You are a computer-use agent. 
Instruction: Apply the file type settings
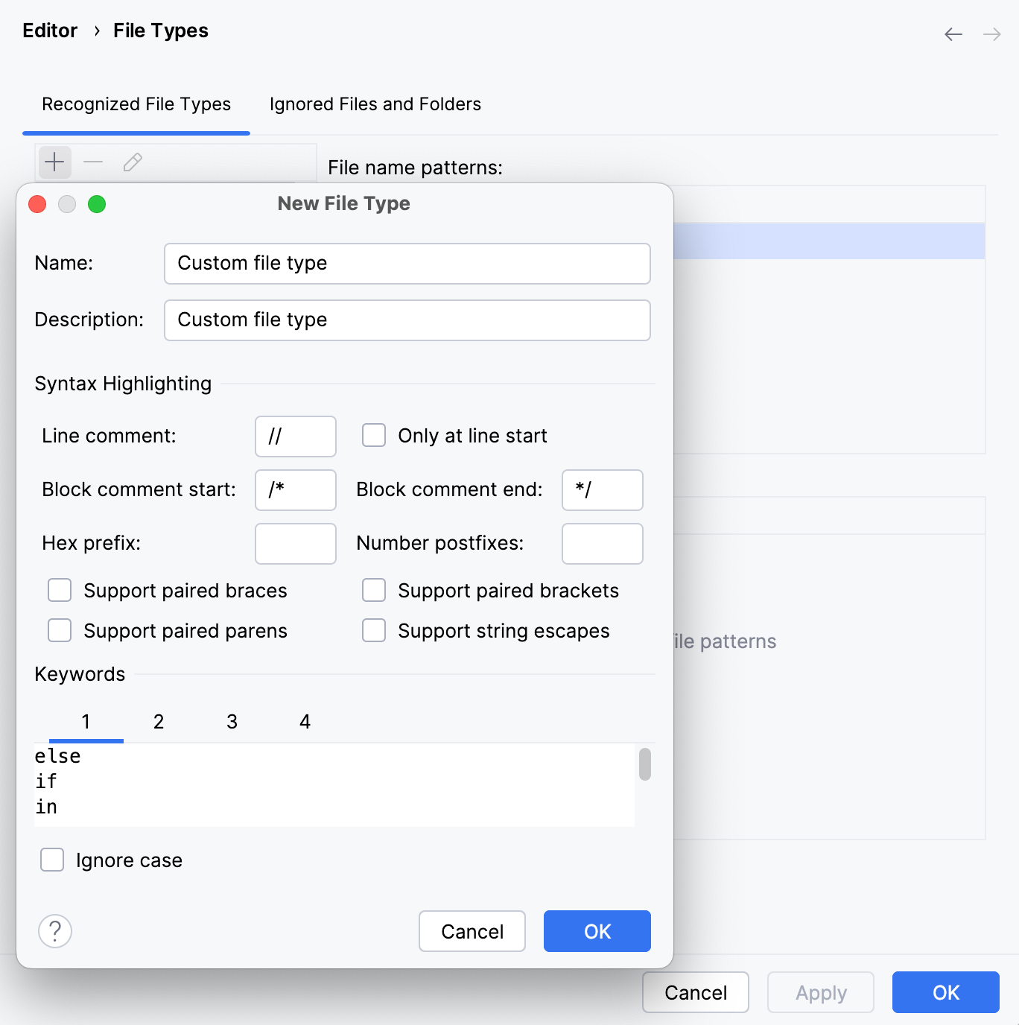click(820, 992)
